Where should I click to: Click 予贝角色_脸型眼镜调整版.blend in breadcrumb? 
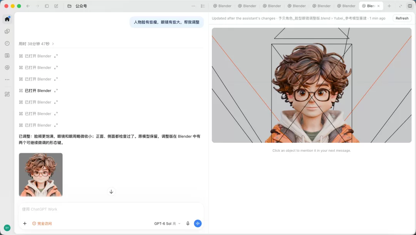click(x=304, y=18)
